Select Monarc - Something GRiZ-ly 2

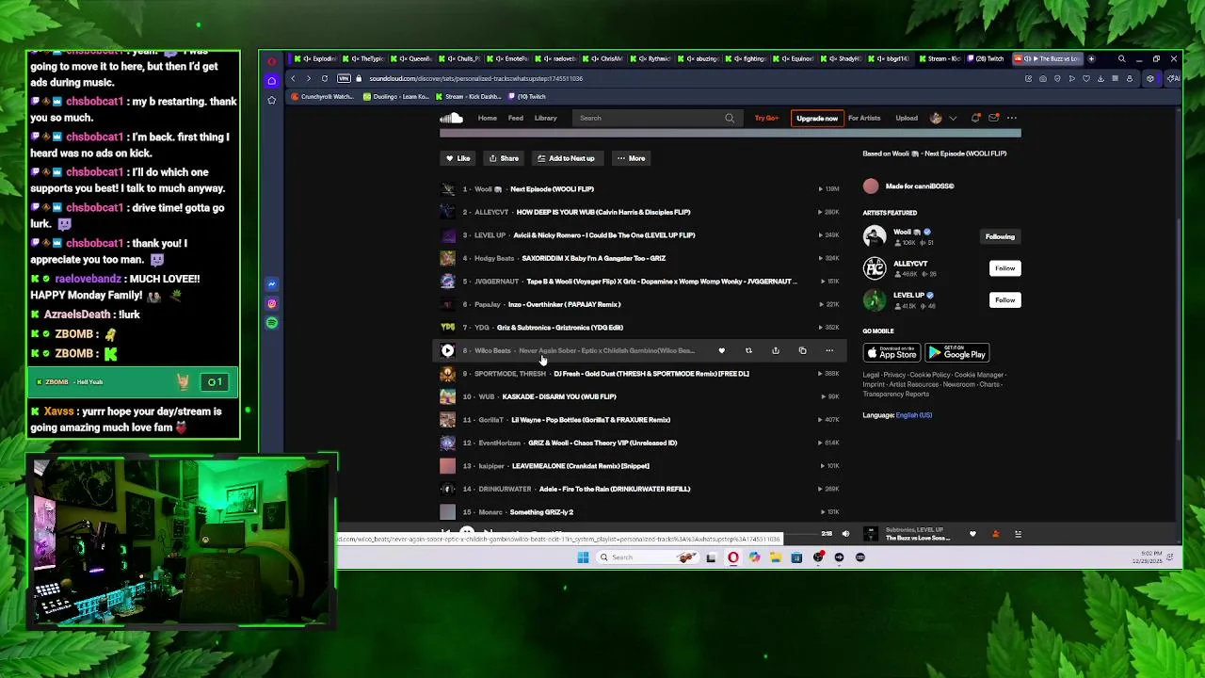point(541,512)
